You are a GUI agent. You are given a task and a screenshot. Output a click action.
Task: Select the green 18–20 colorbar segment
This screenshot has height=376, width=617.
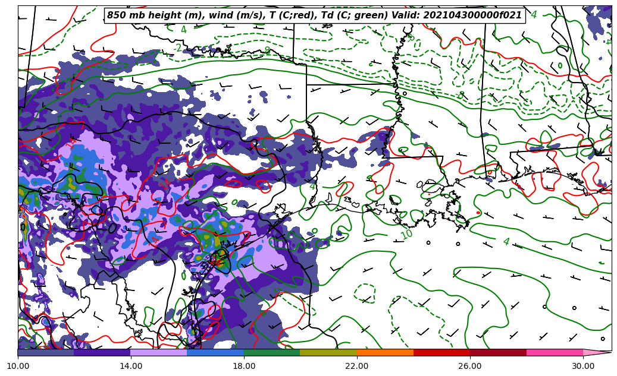[x=272, y=352]
